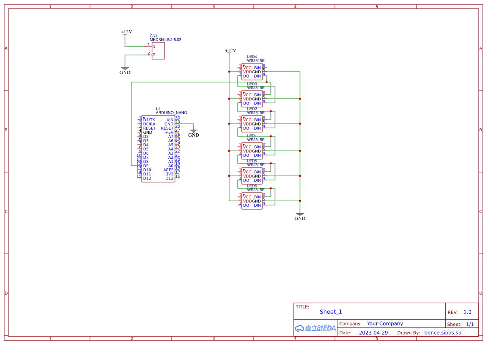The height and width of the screenshot is (345, 487).
Task: Click the REV value 1.0
Action: tap(467, 312)
